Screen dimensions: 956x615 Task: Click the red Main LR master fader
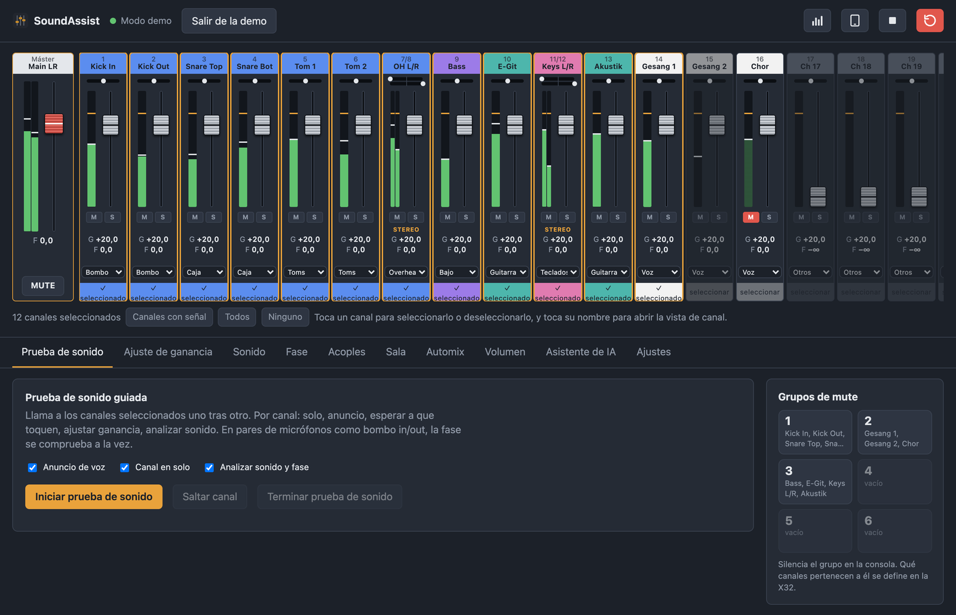pos(54,124)
